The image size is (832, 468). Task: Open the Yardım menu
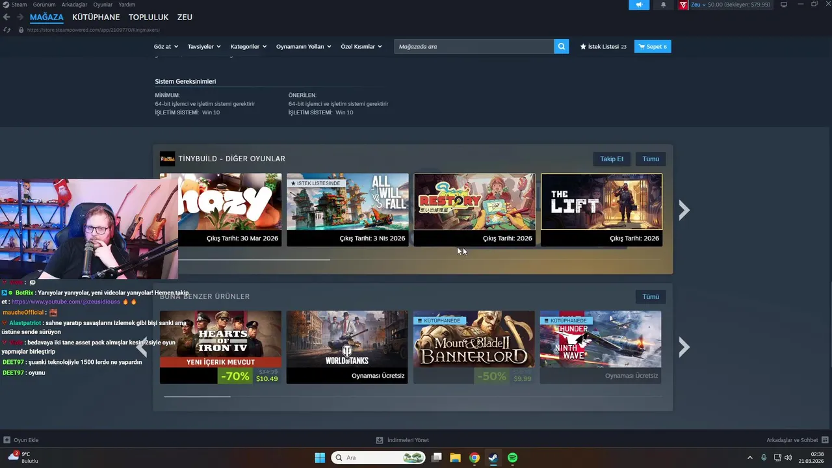[x=127, y=5]
